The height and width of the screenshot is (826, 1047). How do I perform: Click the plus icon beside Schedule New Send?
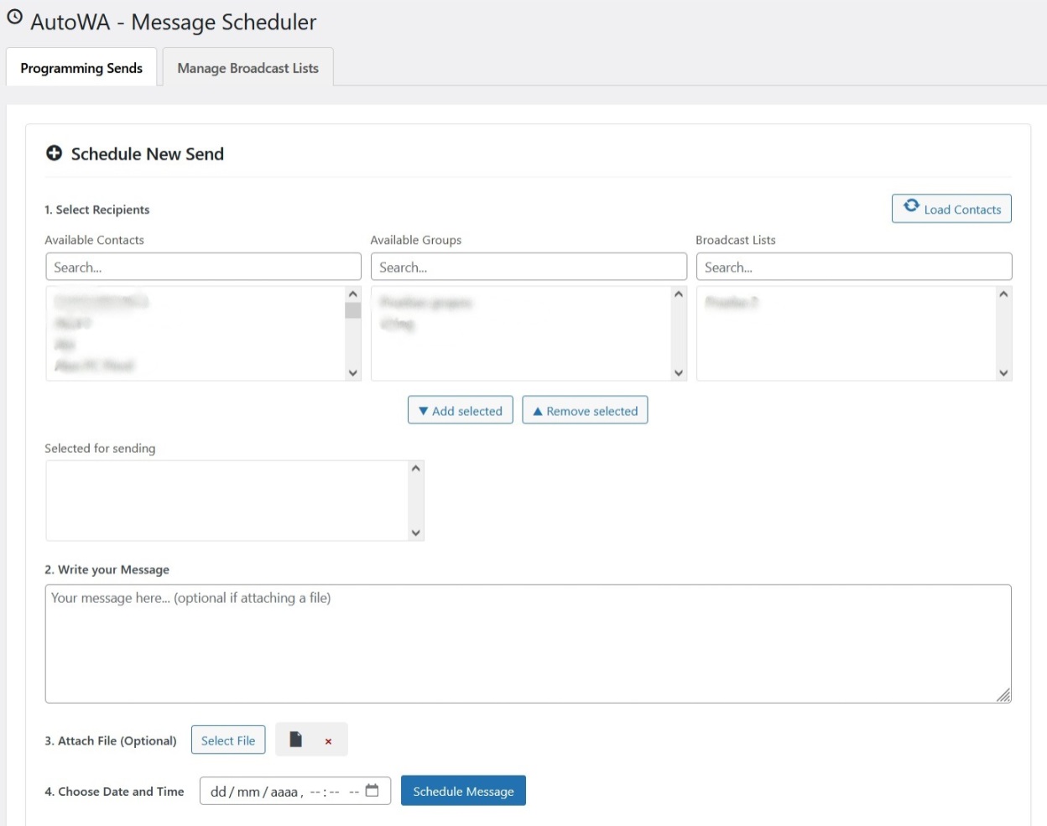55,153
